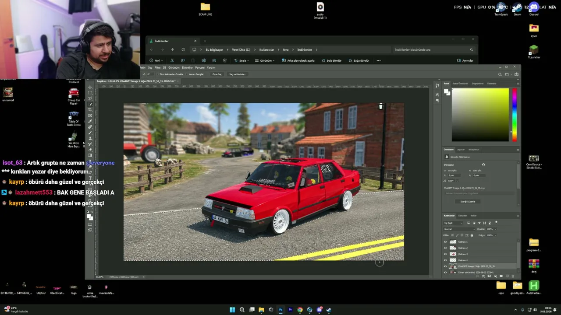Click Arka plan olarak ayarla in Explorer
Image resolution: width=561 pixels, height=315 pixels.
click(x=298, y=60)
